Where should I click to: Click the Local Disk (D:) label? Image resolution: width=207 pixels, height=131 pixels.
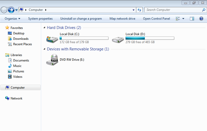[135, 34]
